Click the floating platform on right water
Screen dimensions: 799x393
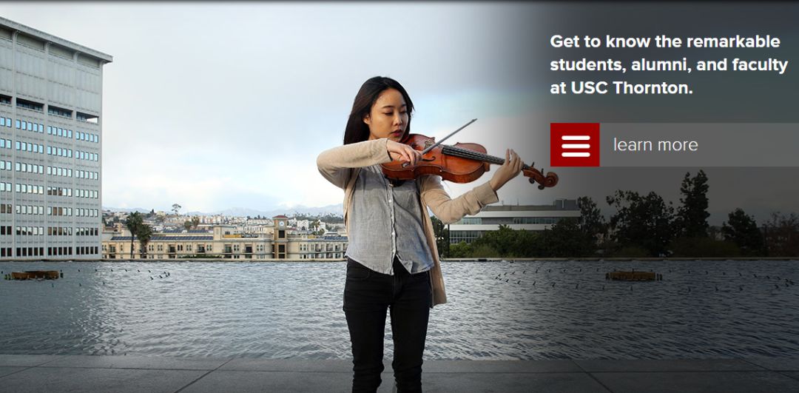pyautogui.click(x=633, y=275)
